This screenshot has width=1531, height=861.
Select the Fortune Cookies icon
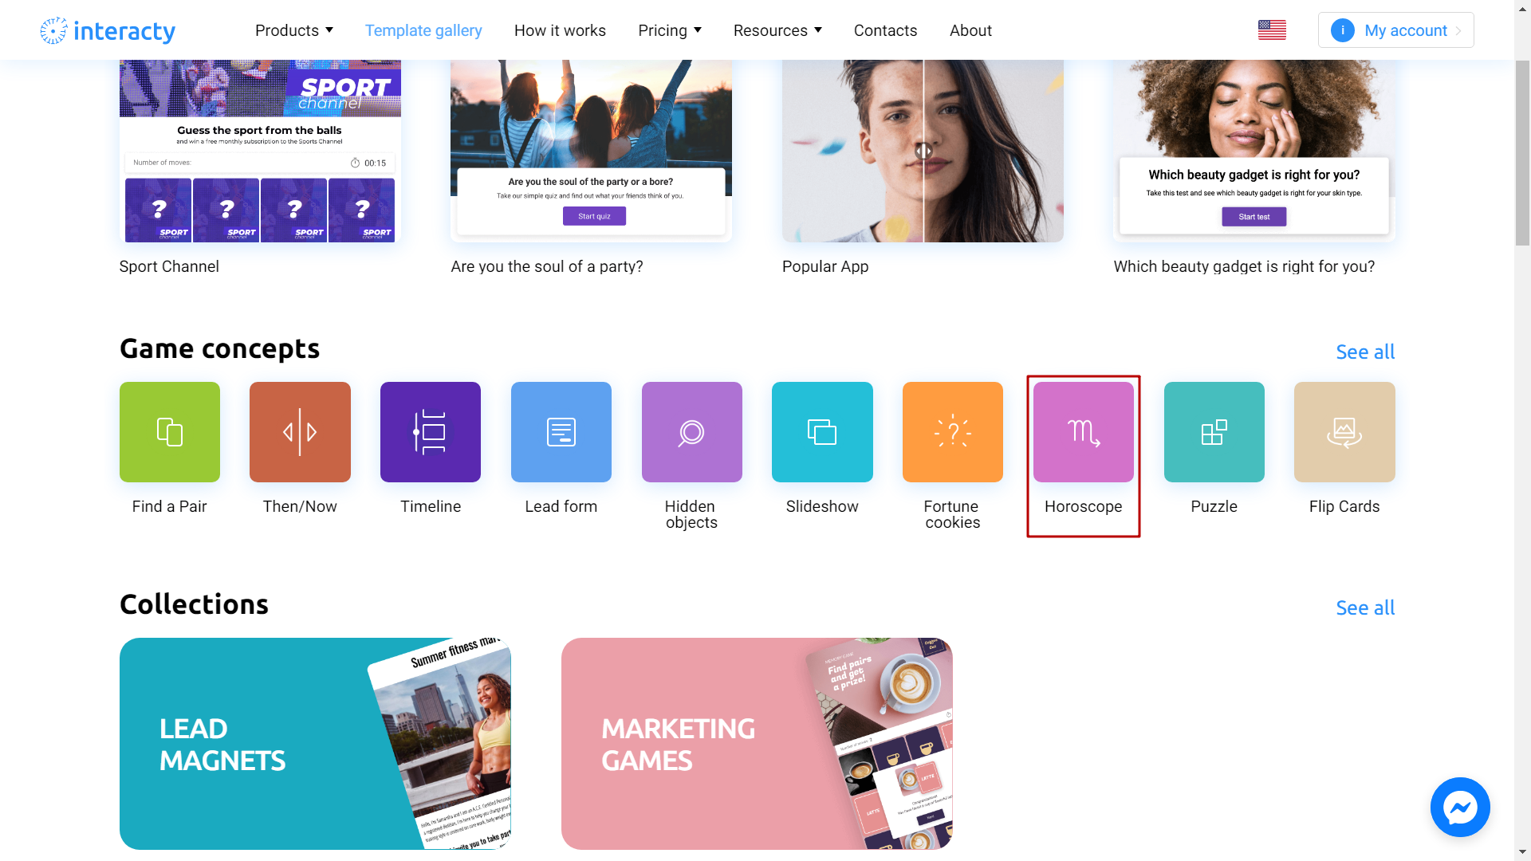953,432
